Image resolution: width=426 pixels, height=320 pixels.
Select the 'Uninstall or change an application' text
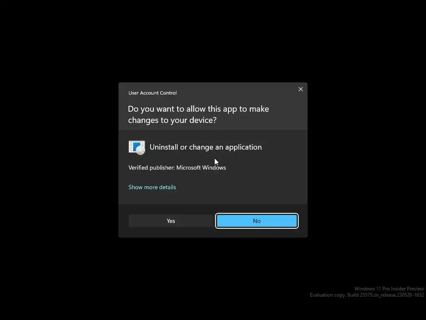click(x=206, y=147)
